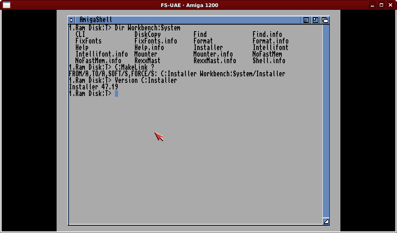Click the 'Version C:Installer' command text
Viewport: 397px width, 233px height.
(x=146, y=80)
